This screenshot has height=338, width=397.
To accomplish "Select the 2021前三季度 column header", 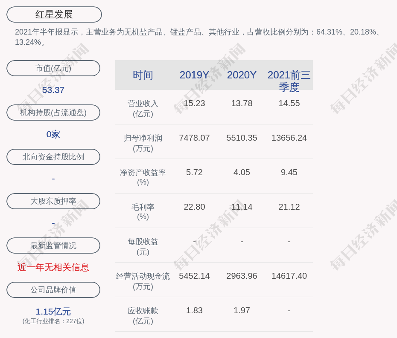I will pos(289,81).
